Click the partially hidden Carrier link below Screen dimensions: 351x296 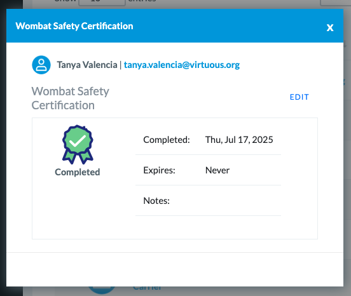tap(147, 288)
